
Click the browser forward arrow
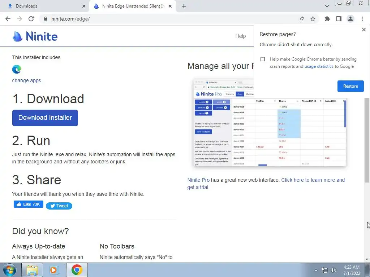[20, 19]
